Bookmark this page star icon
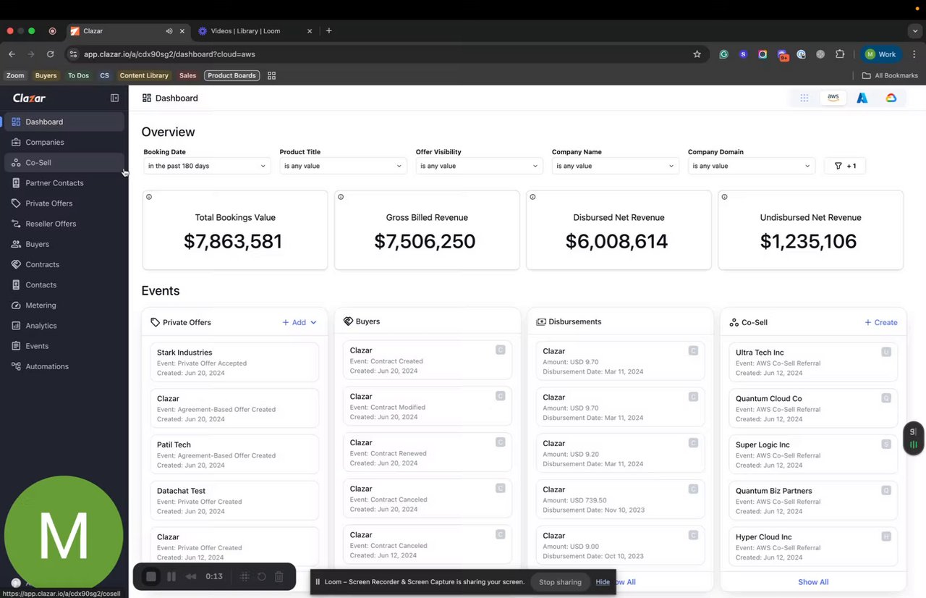The image size is (926, 598). (697, 54)
